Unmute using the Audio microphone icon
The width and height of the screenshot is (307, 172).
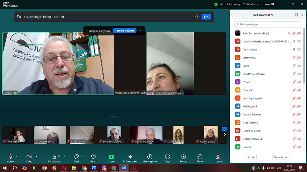pos(10,157)
